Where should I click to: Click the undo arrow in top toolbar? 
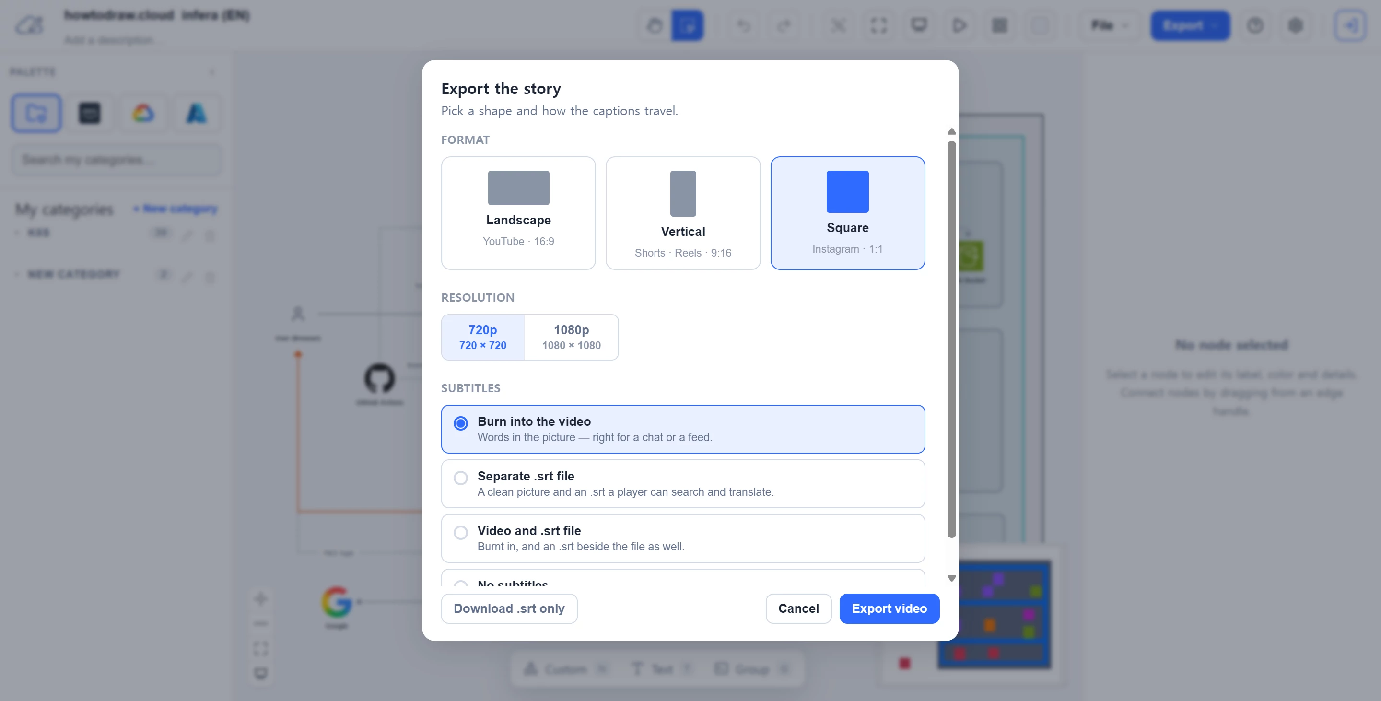pos(744,25)
